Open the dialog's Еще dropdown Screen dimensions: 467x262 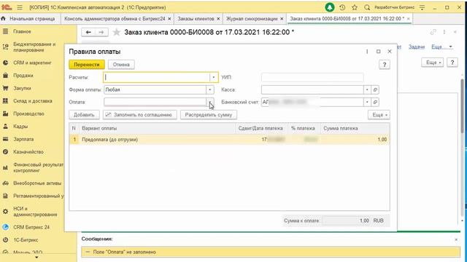click(x=379, y=115)
